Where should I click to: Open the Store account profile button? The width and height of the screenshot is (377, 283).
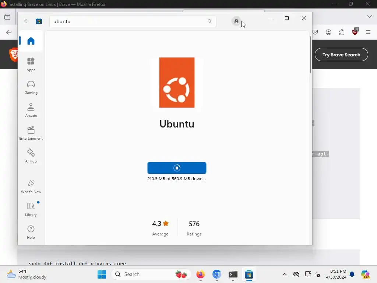(236, 21)
